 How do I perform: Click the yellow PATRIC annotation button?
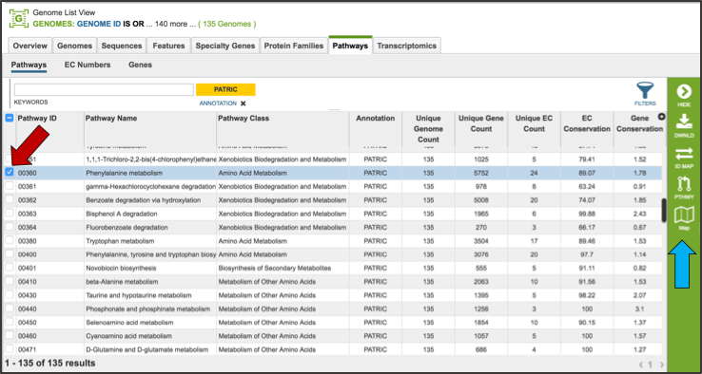[x=225, y=89]
